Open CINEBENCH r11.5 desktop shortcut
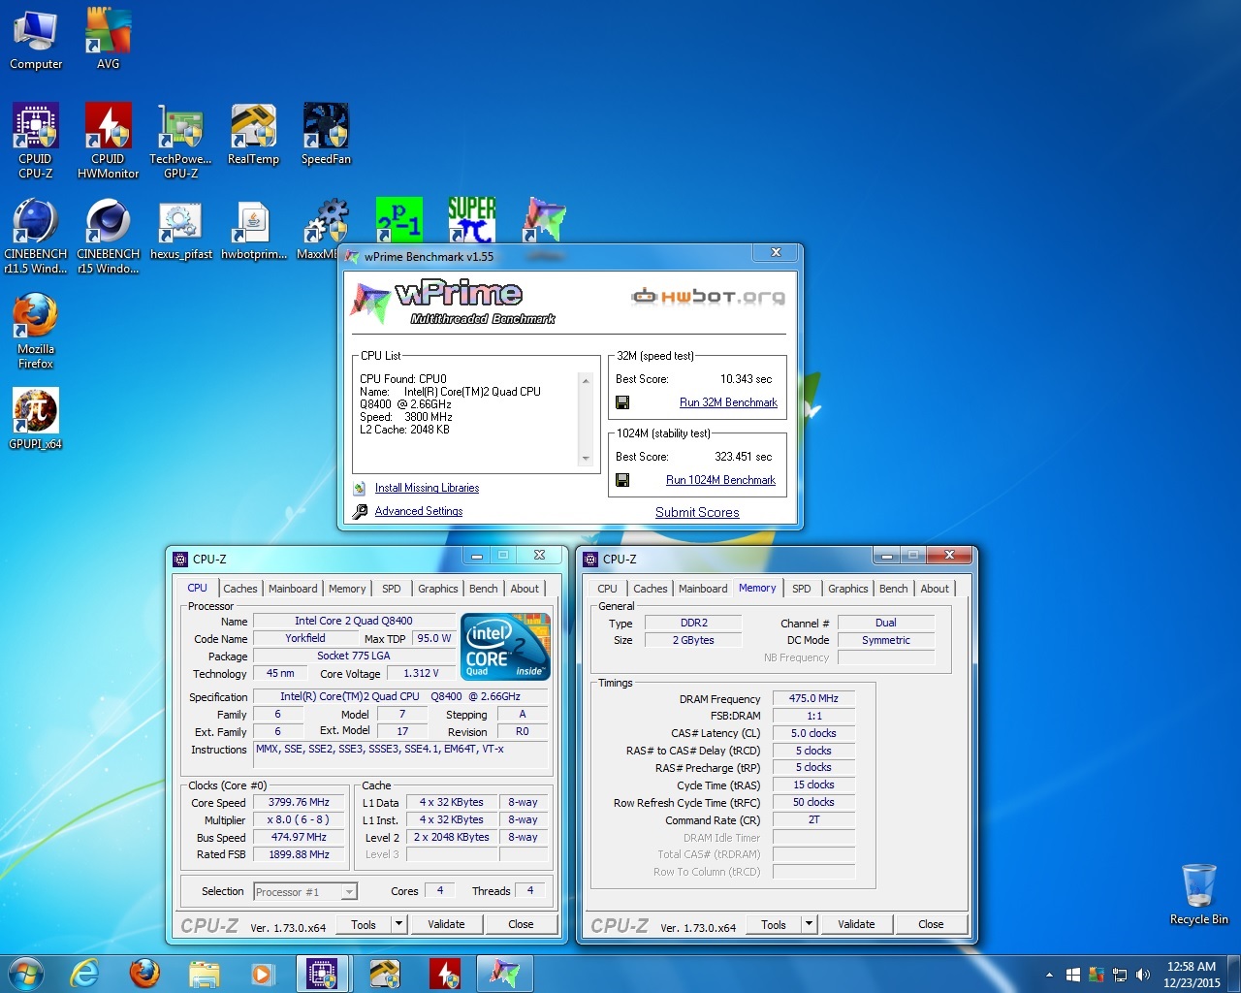This screenshot has height=993, width=1241. click(x=36, y=237)
